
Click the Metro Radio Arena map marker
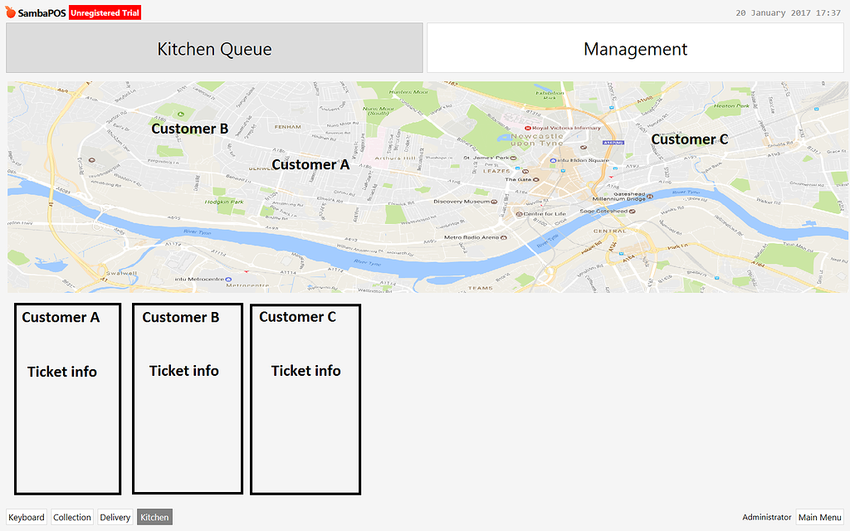[503, 236]
